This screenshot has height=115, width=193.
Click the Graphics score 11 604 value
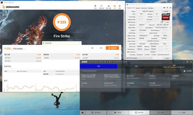(x=39, y=54)
